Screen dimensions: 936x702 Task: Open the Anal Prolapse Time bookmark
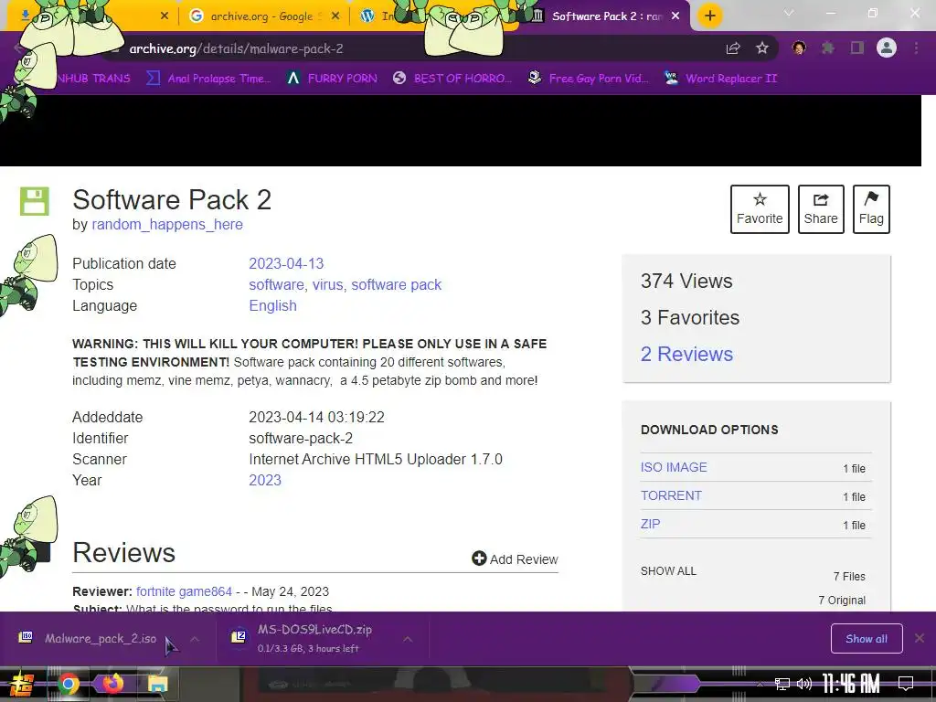pyautogui.click(x=208, y=79)
